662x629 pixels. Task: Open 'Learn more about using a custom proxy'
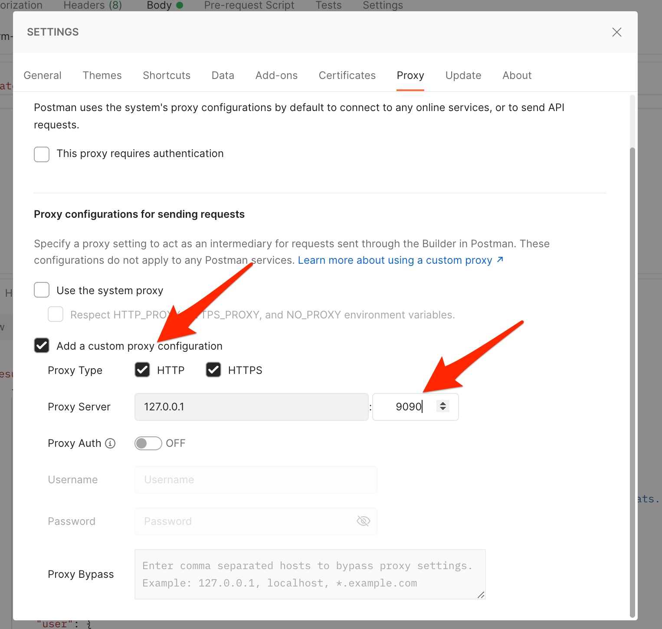(x=400, y=260)
